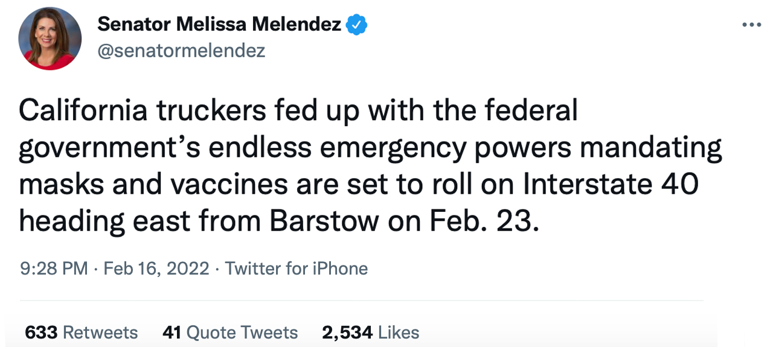Click the Feb 16, 2022 date
The image size is (773, 347).
coord(156,268)
